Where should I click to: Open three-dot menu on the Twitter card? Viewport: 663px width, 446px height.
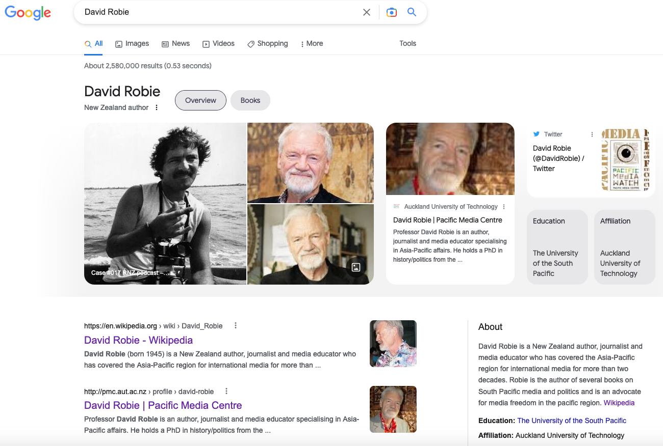pos(592,134)
